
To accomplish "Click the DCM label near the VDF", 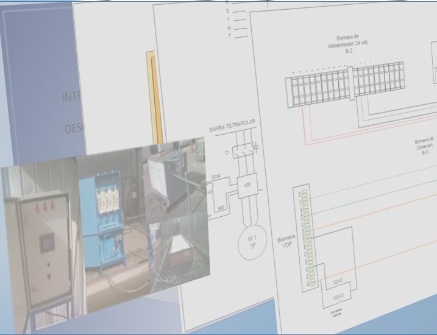I will (x=216, y=178).
